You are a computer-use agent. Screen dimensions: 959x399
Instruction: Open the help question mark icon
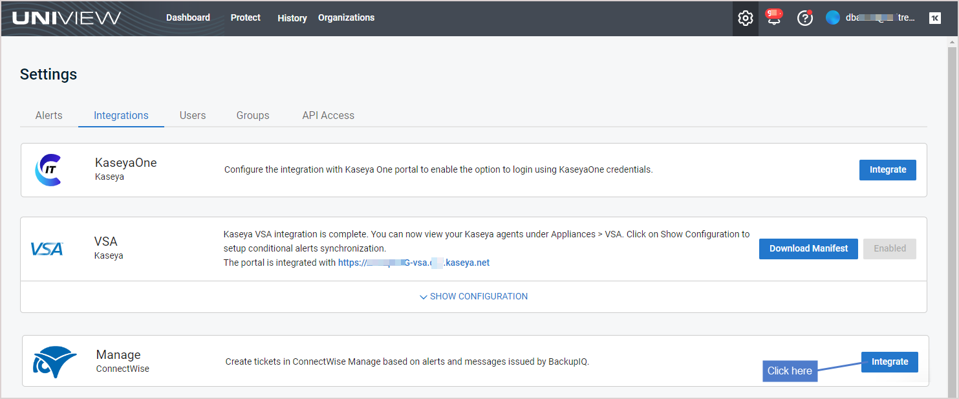coord(804,18)
